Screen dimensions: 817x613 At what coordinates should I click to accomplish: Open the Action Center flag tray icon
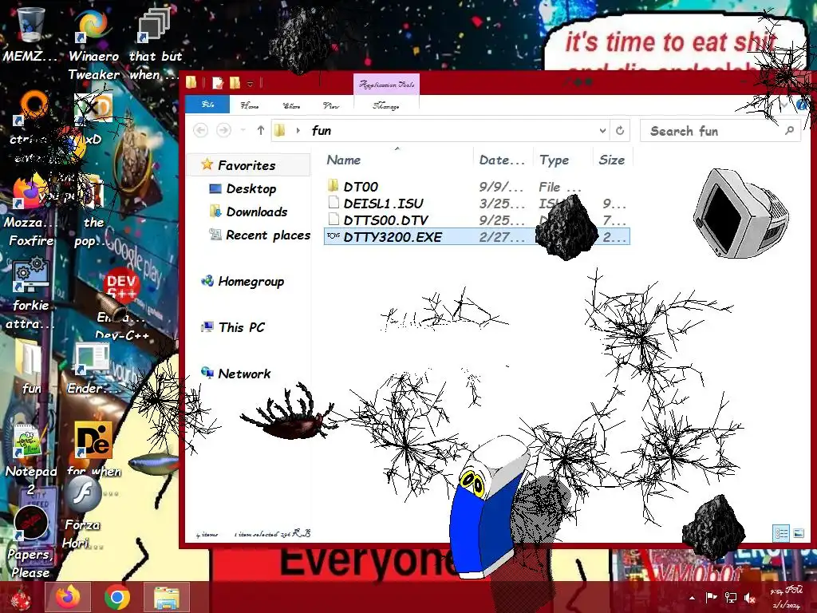(x=711, y=597)
